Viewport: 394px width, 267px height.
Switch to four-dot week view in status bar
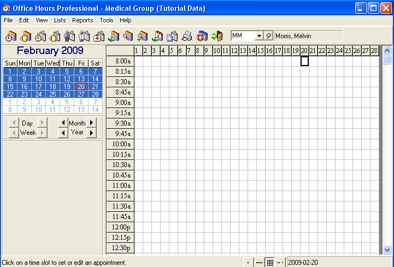[259, 263]
